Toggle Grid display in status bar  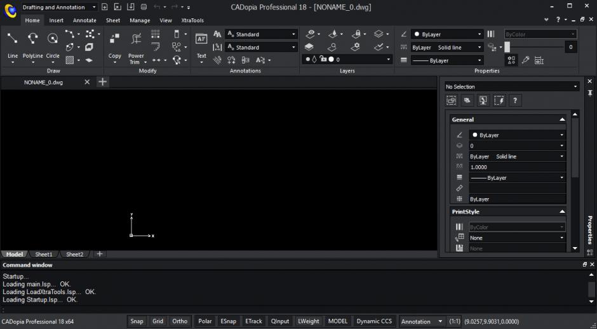(x=158, y=321)
